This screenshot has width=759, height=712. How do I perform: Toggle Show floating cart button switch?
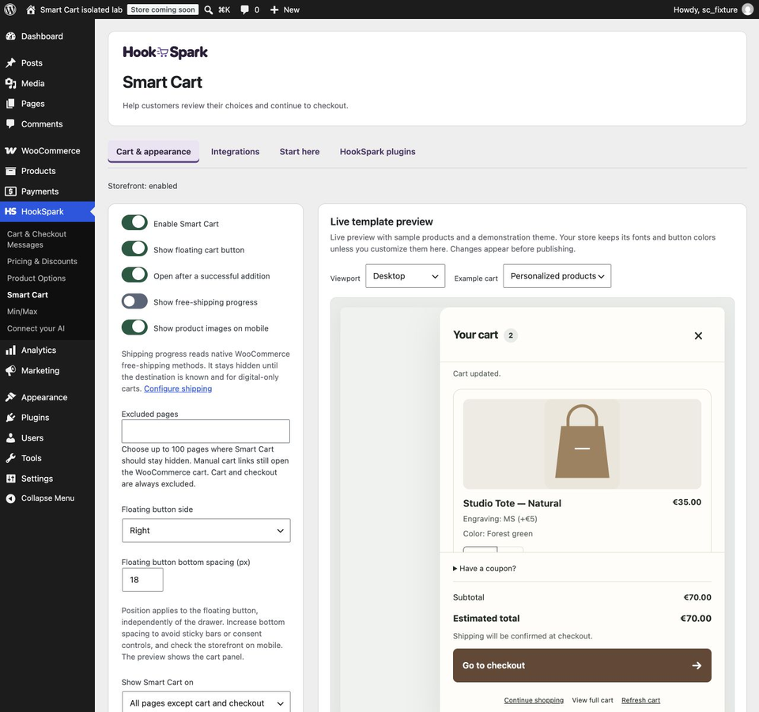pos(134,249)
